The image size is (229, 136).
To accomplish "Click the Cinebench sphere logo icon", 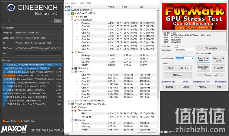I will click(x=11, y=8).
